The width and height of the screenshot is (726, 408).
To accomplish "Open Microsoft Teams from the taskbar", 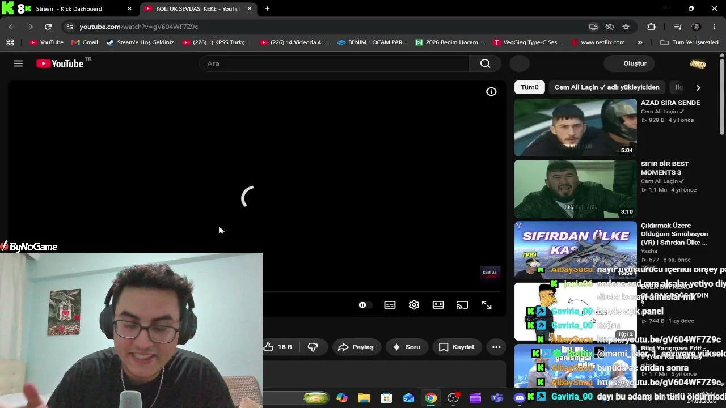I will point(497,398).
